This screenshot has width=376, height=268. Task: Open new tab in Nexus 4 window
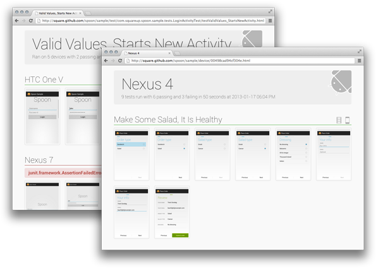177,53
